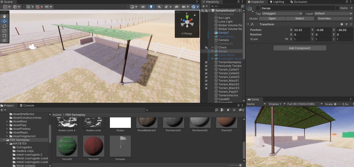Collapse the FBX Gameplay folder
The height and width of the screenshot is (167, 354).
click(4, 140)
